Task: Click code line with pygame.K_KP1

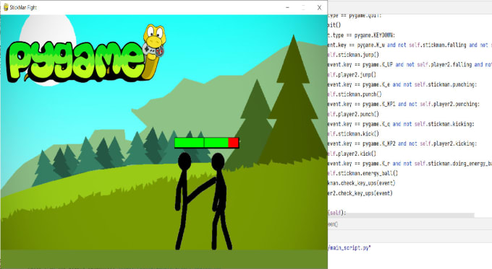Action: (x=404, y=104)
